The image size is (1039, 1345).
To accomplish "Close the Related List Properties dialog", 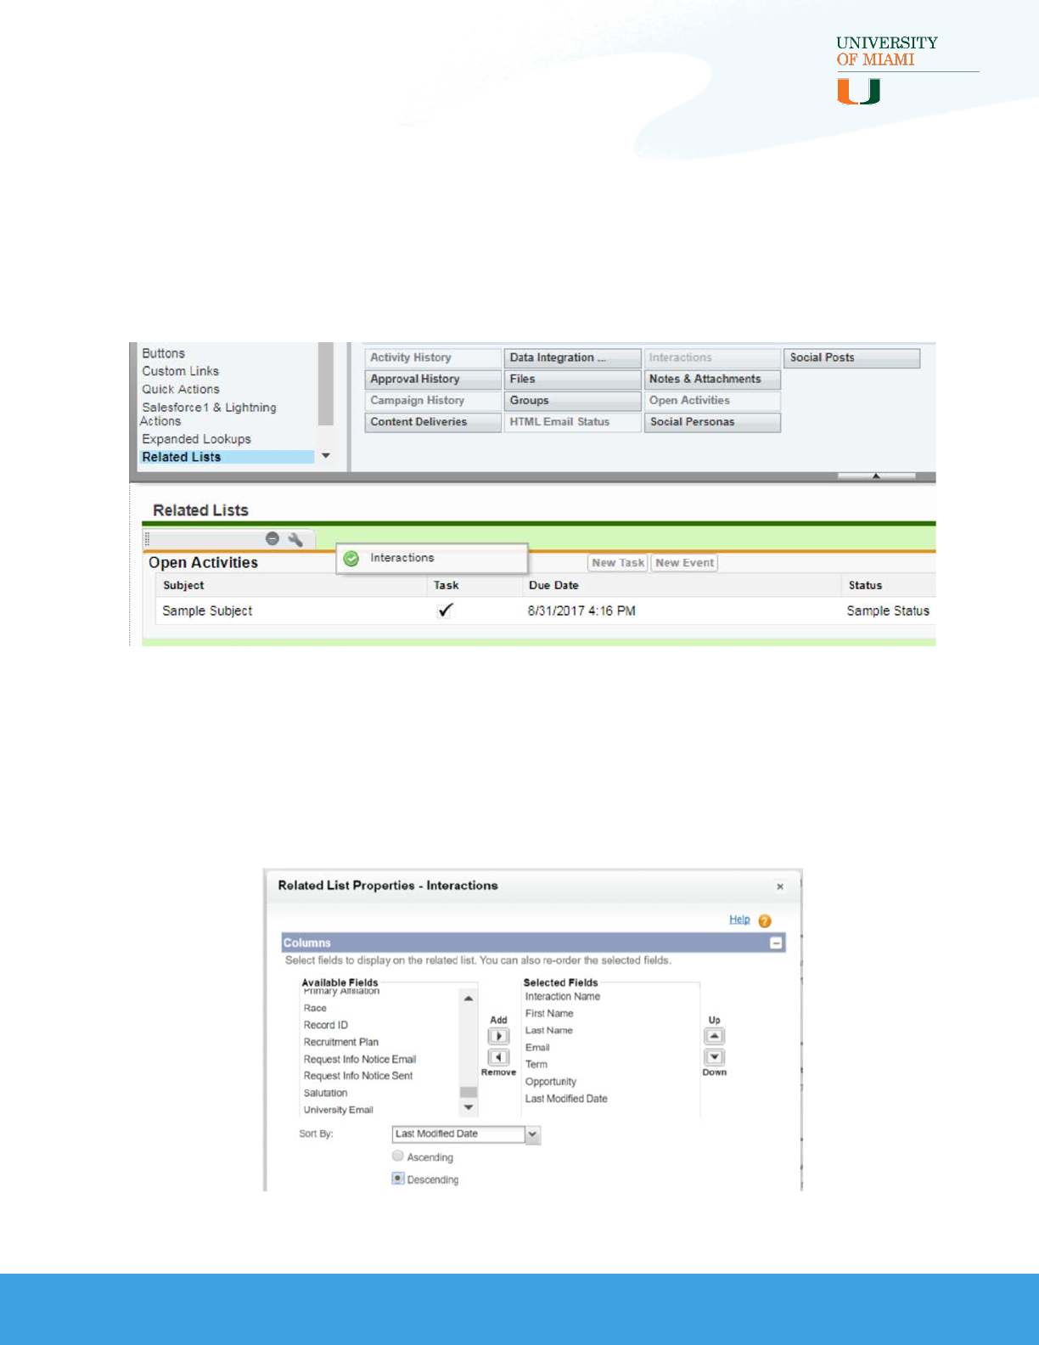I will coord(780,886).
